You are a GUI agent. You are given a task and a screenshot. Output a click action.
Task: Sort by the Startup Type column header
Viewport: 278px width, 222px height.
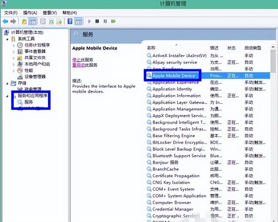pyautogui.click(x=253, y=48)
